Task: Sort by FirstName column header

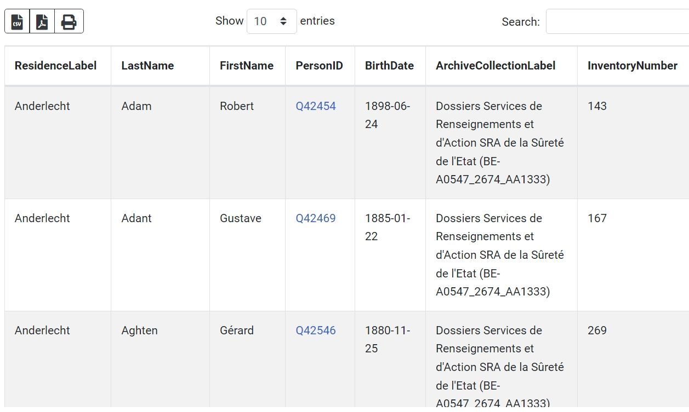Action: tap(247, 66)
